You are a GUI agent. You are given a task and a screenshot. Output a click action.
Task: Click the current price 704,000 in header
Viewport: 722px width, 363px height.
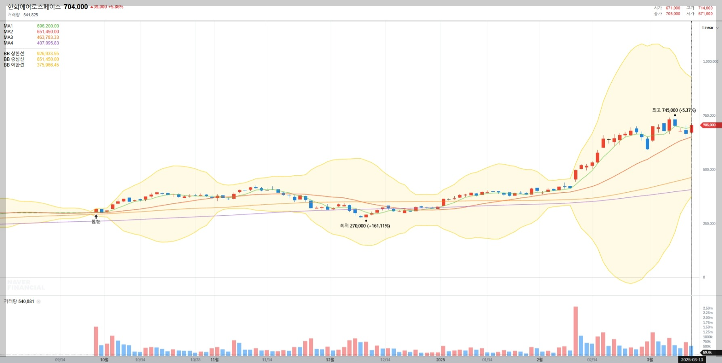(76, 7)
